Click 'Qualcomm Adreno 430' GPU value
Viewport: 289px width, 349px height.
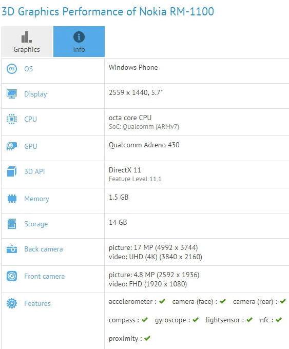(x=144, y=145)
